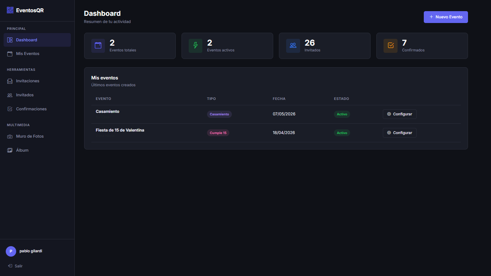Image resolution: width=491 pixels, height=276 pixels.
Task: Open Confirmaciones via its checkmark icon
Action: pos(10,109)
